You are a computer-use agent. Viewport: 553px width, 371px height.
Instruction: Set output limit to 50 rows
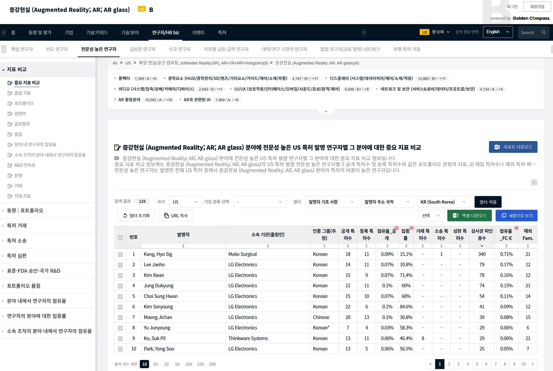pyautogui.click(x=177, y=364)
